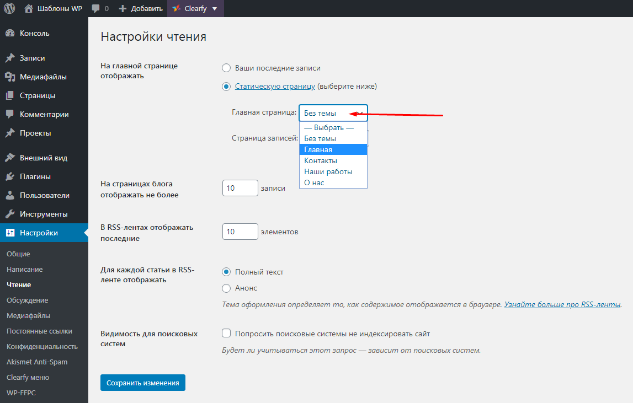Open the comments bubble icon in top bar
This screenshot has height=403, width=633.
coord(96,8)
